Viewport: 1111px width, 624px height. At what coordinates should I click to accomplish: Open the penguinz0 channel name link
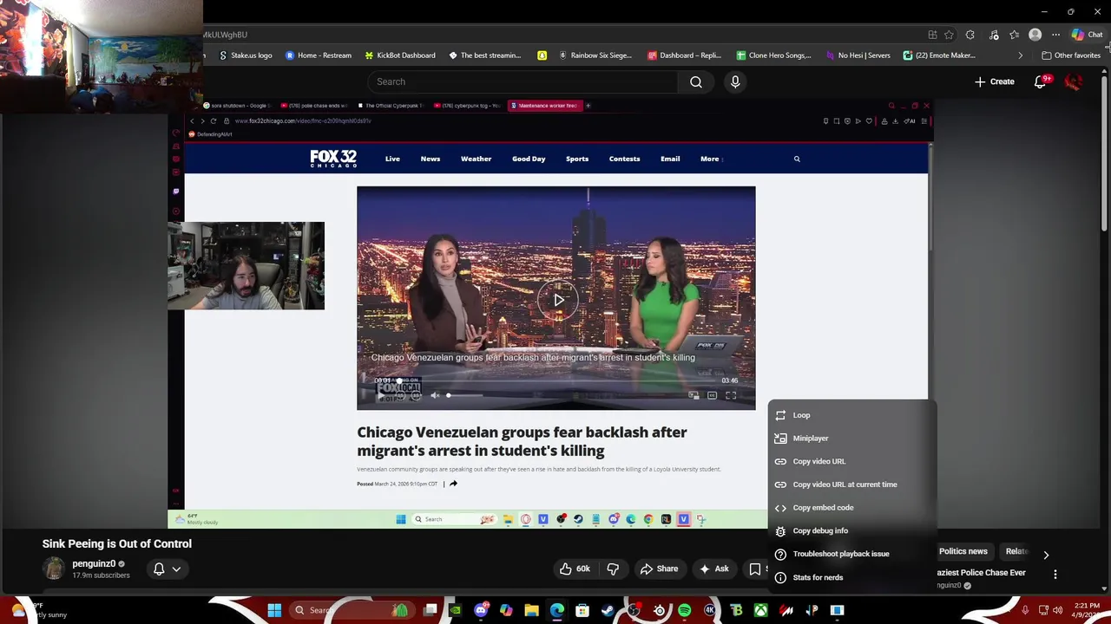[94, 563]
